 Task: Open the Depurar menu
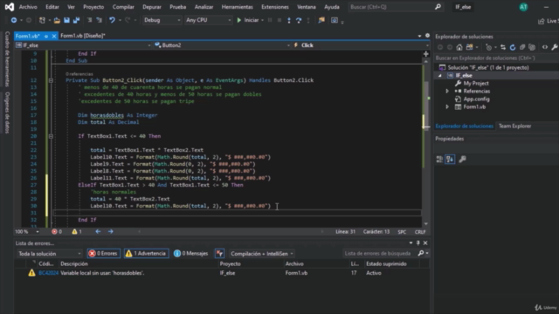[152, 7]
